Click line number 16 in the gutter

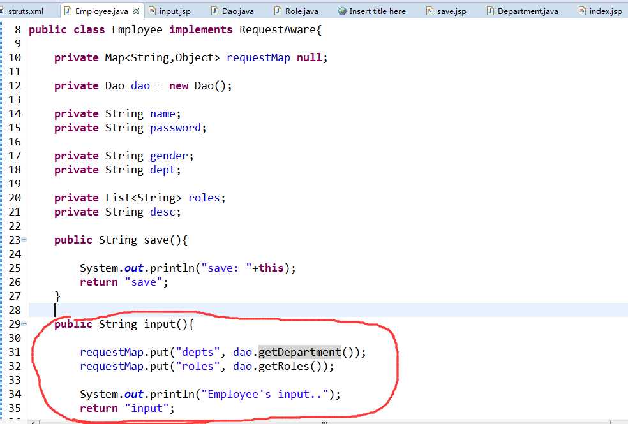point(15,142)
